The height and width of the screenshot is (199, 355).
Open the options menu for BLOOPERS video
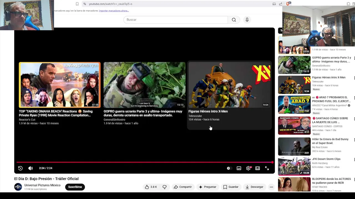pyautogui.click(x=354, y=180)
